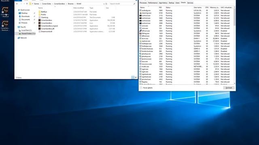Image resolution: width=259 pixels, height=145 pixels.
Task: Sort processes by the Memory column header
Action: [214, 8]
